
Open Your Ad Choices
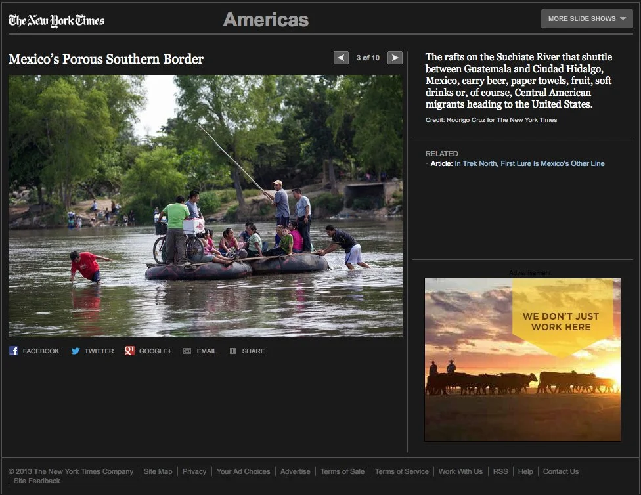tap(243, 471)
